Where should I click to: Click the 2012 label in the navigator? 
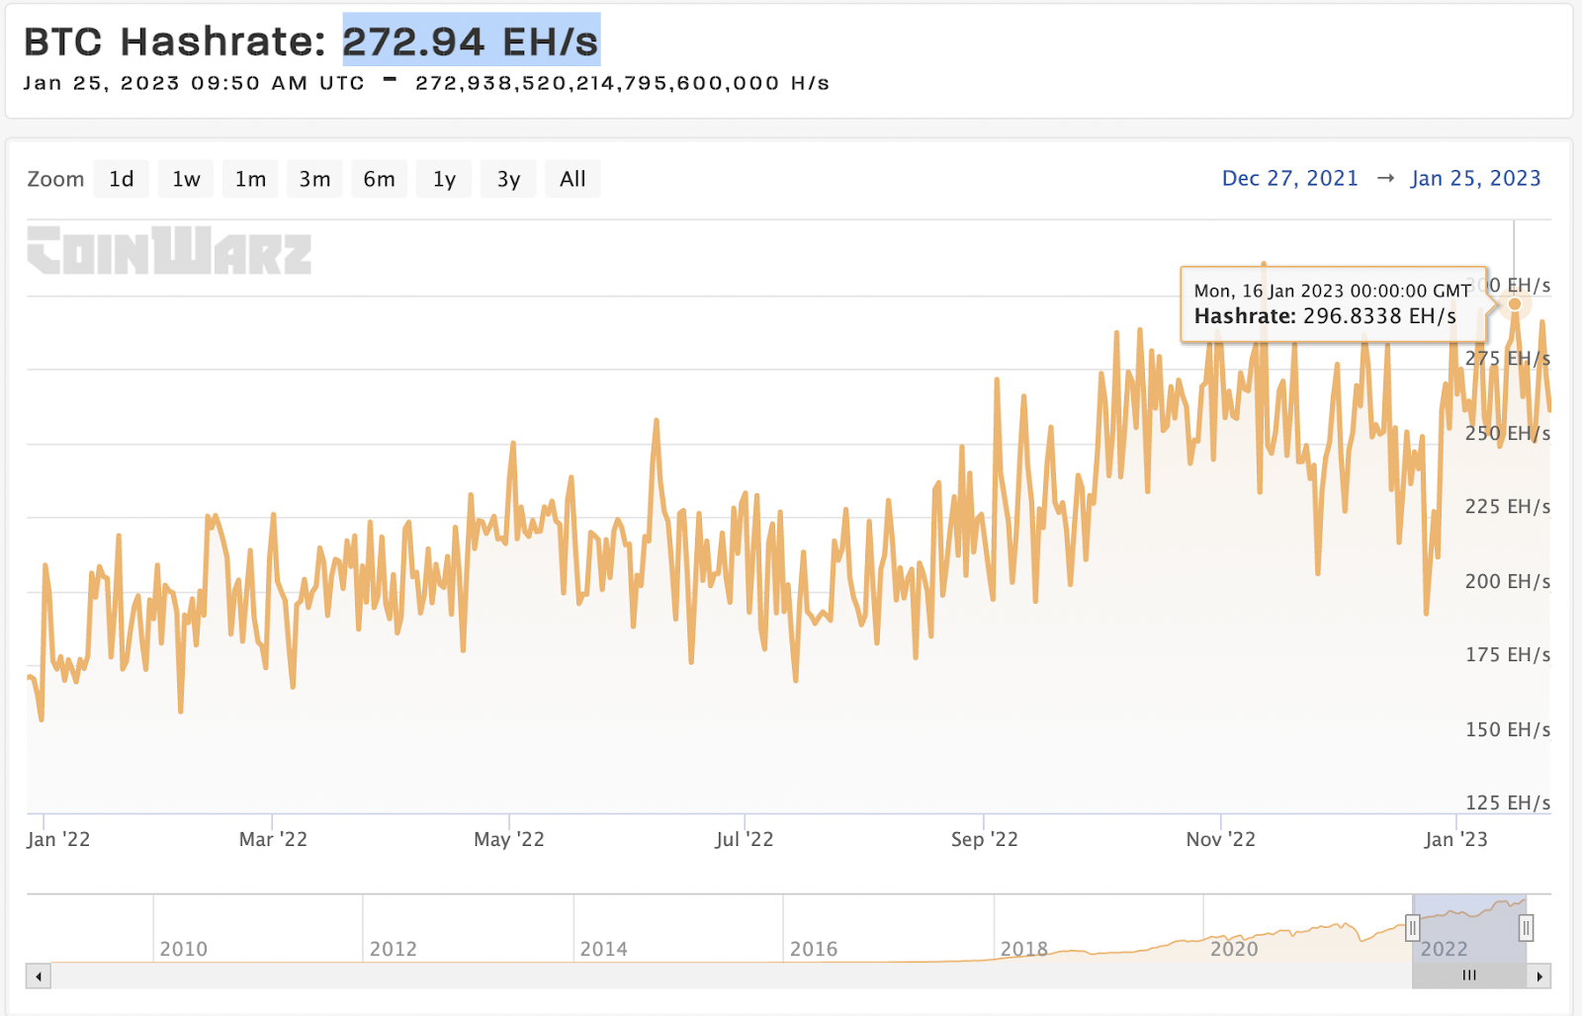394,949
